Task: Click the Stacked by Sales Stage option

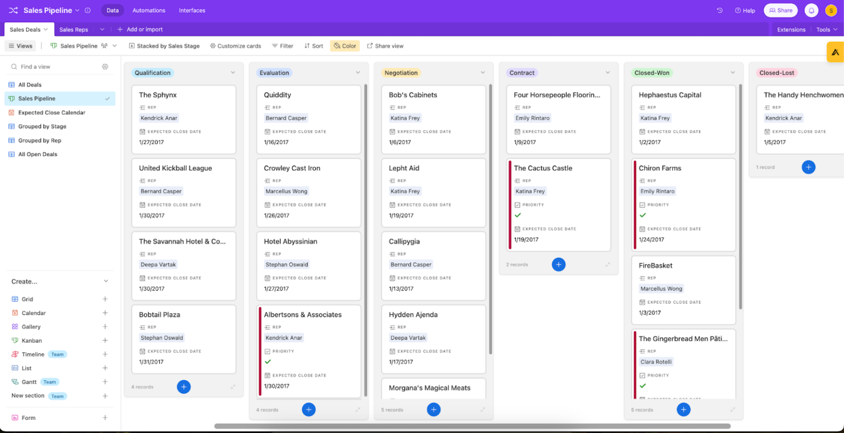Action: click(164, 46)
